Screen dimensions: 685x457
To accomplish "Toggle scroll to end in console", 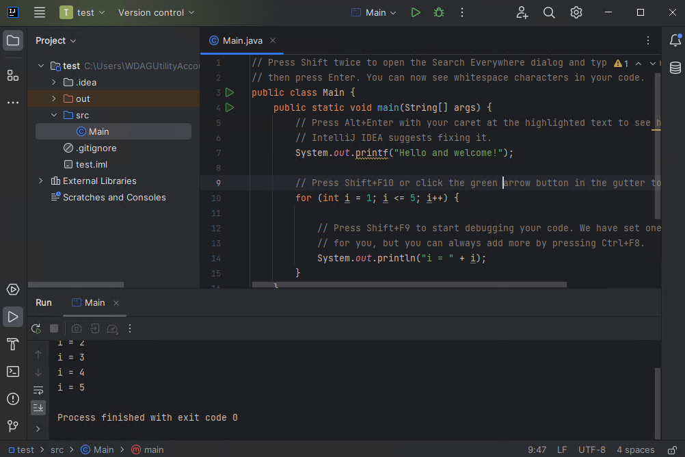I will (x=38, y=408).
